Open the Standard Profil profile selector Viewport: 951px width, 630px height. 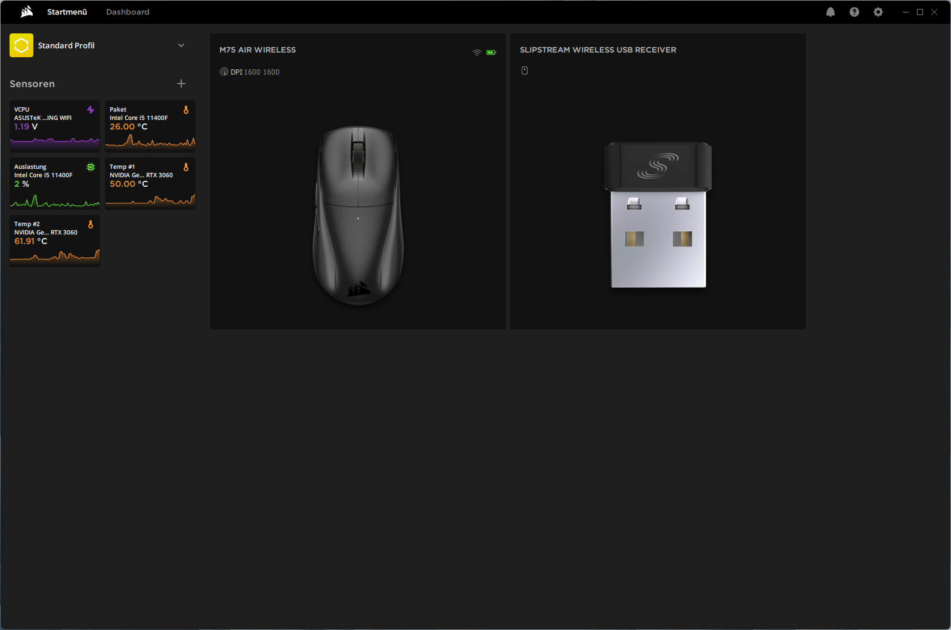point(66,45)
